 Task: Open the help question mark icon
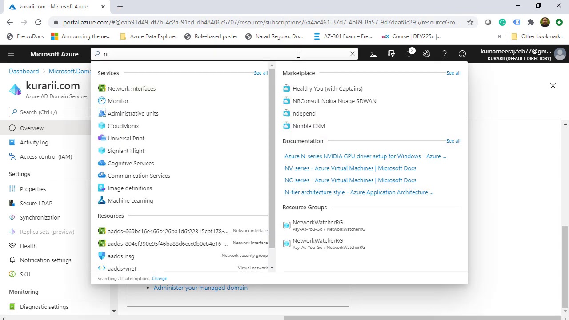[445, 54]
